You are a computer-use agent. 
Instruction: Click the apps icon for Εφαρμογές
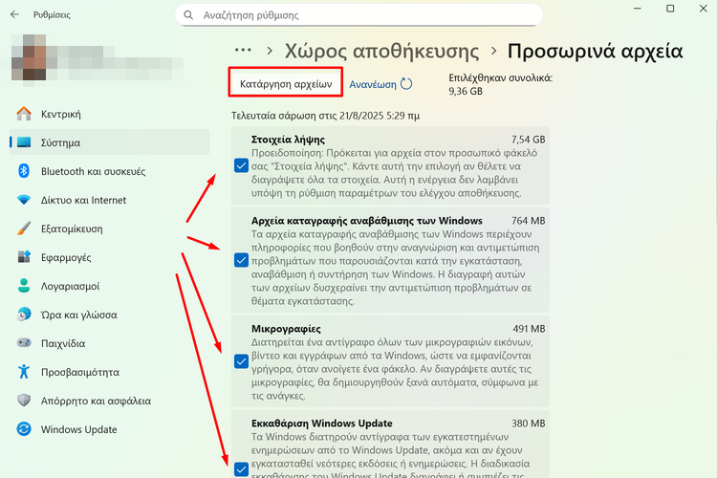pyautogui.click(x=24, y=257)
